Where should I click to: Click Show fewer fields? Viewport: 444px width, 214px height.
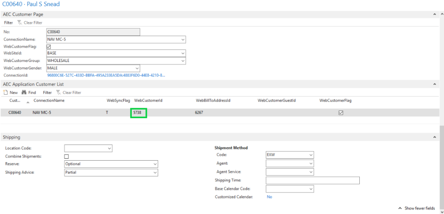pos(417,208)
